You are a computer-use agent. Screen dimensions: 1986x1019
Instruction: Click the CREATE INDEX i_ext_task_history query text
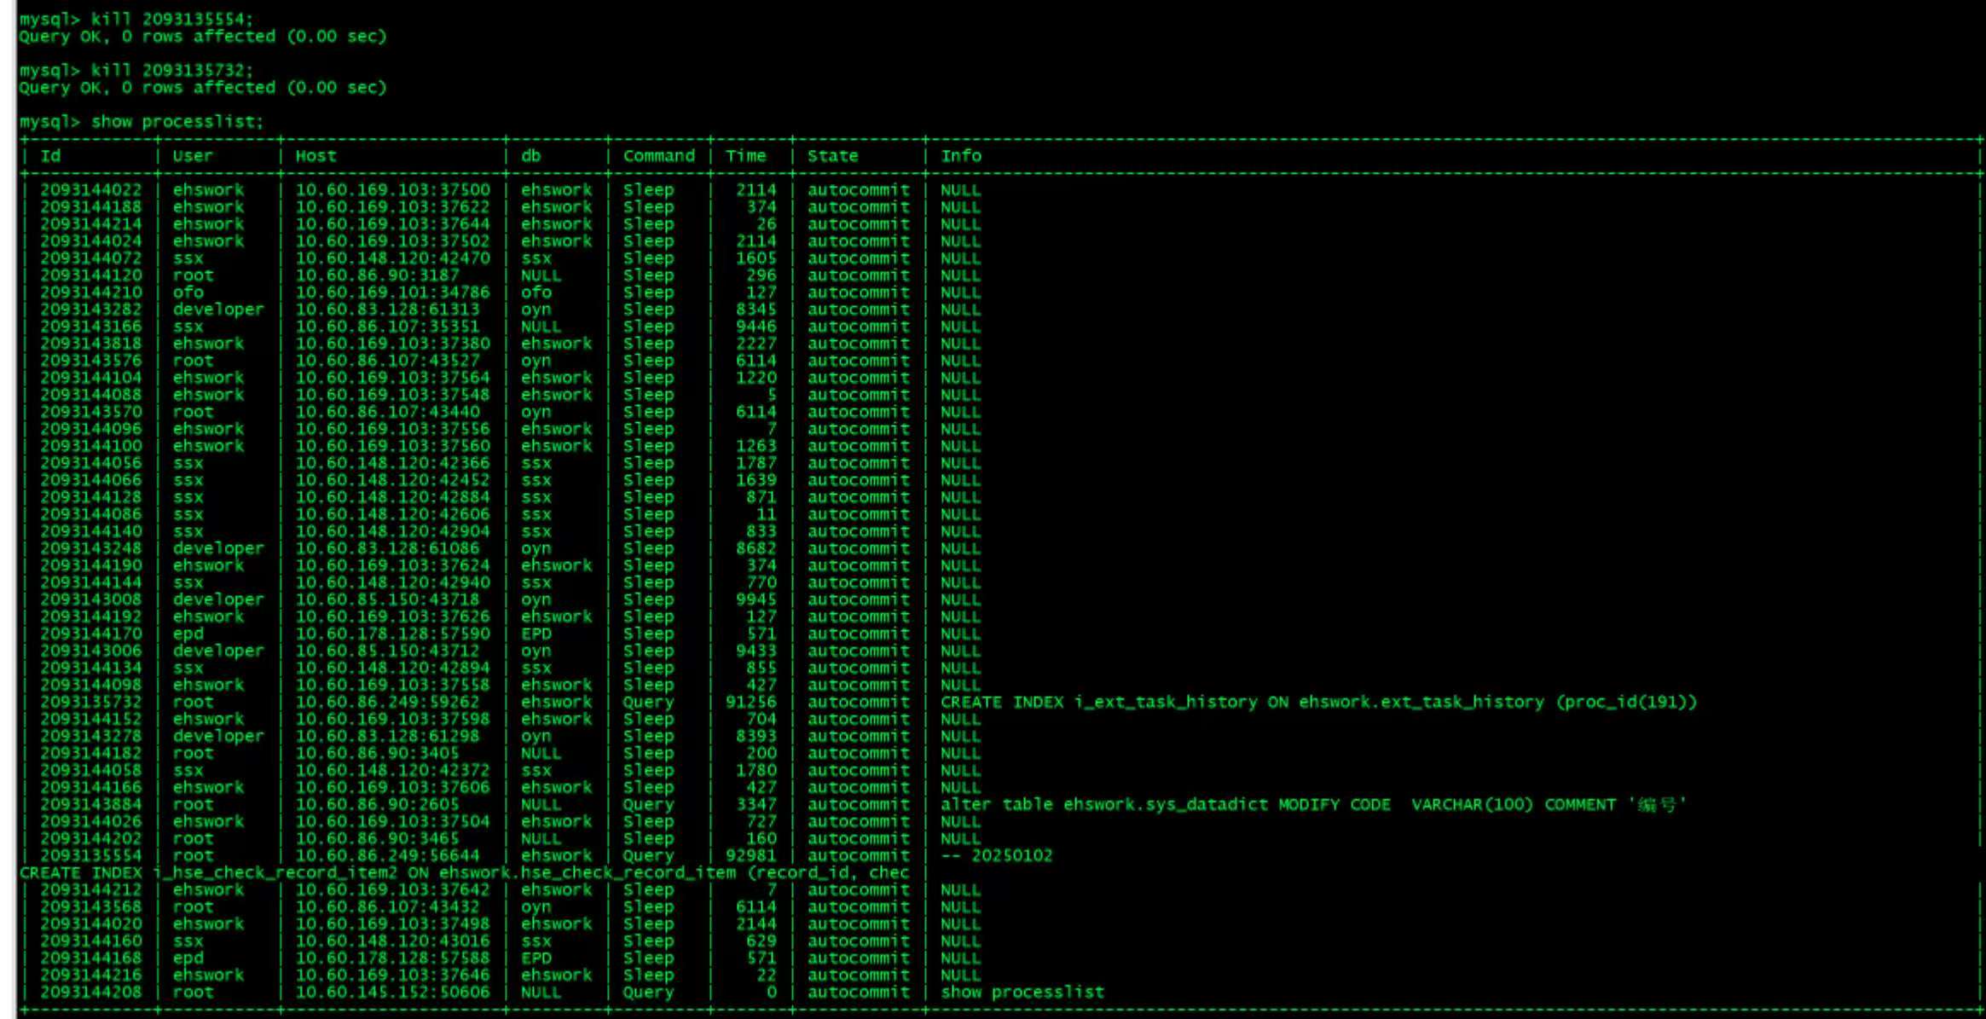pyautogui.click(x=1318, y=702)
